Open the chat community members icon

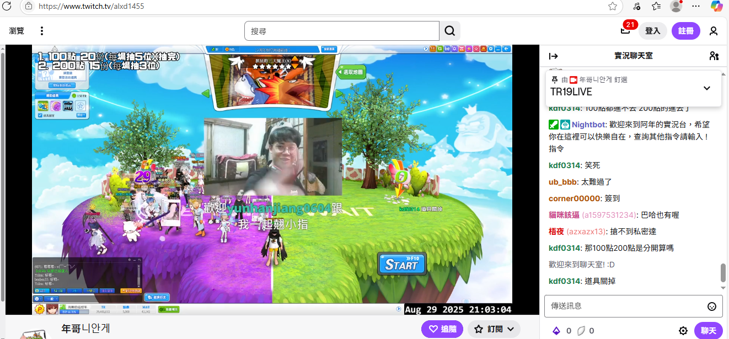[714, 56]
